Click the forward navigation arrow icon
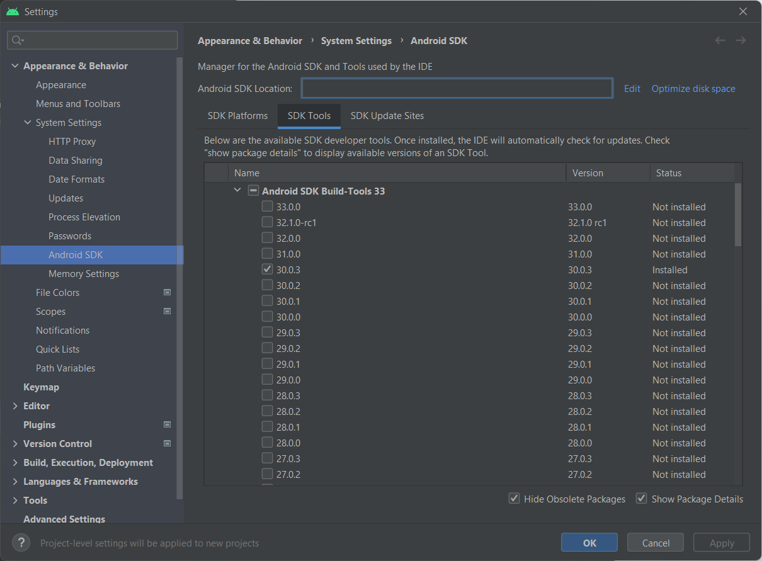762x561 pixels. (x=741, y=40)
